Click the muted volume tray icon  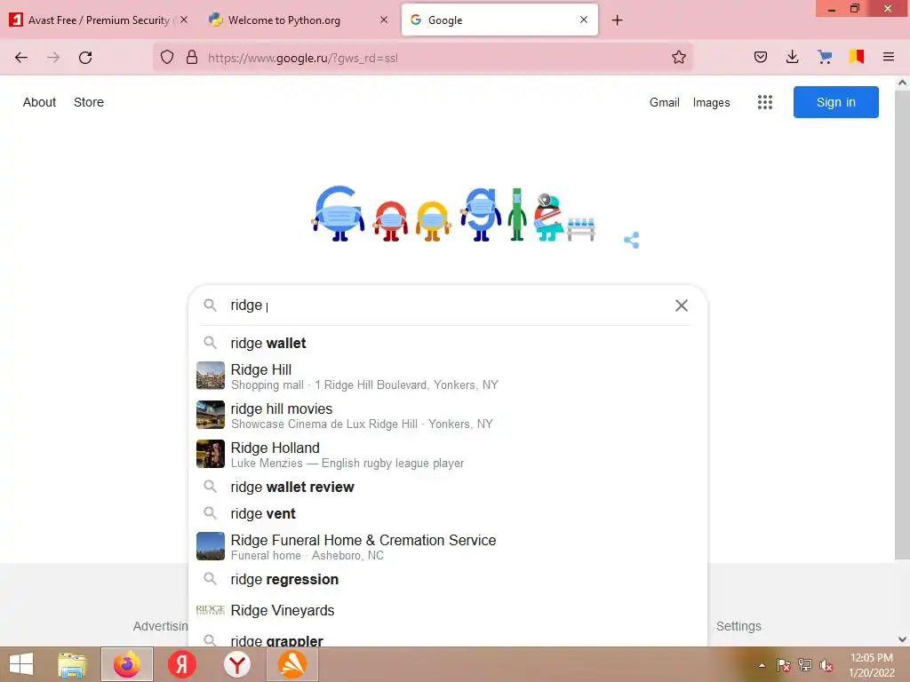pos(826,665)
